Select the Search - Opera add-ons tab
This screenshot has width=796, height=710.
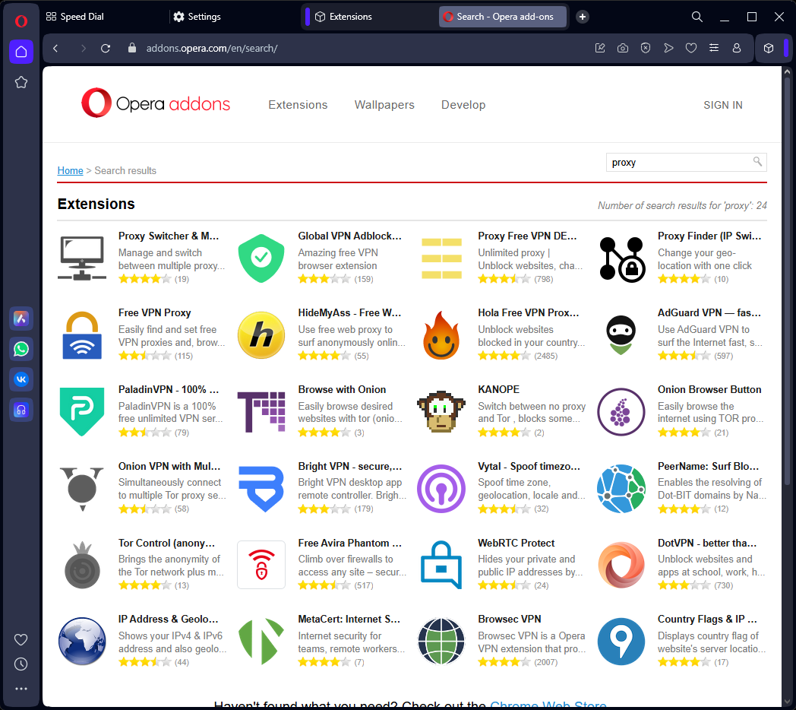pyautogui.click(x=503, y=17)
